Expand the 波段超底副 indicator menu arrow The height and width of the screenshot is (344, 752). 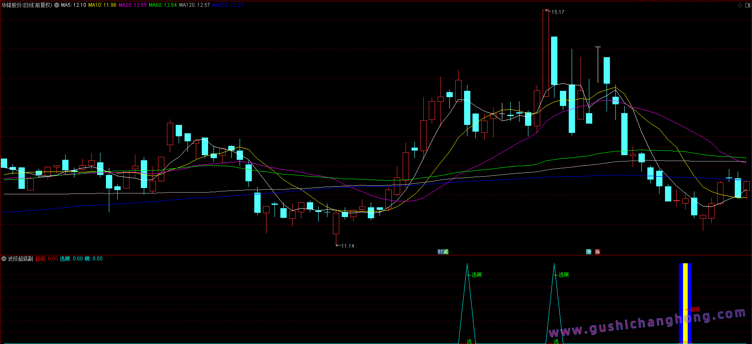coord(4,259)
